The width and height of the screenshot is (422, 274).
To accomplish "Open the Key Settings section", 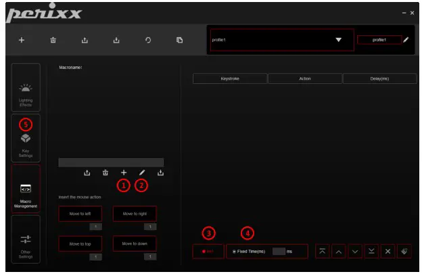I will click(x=26, y=138).
